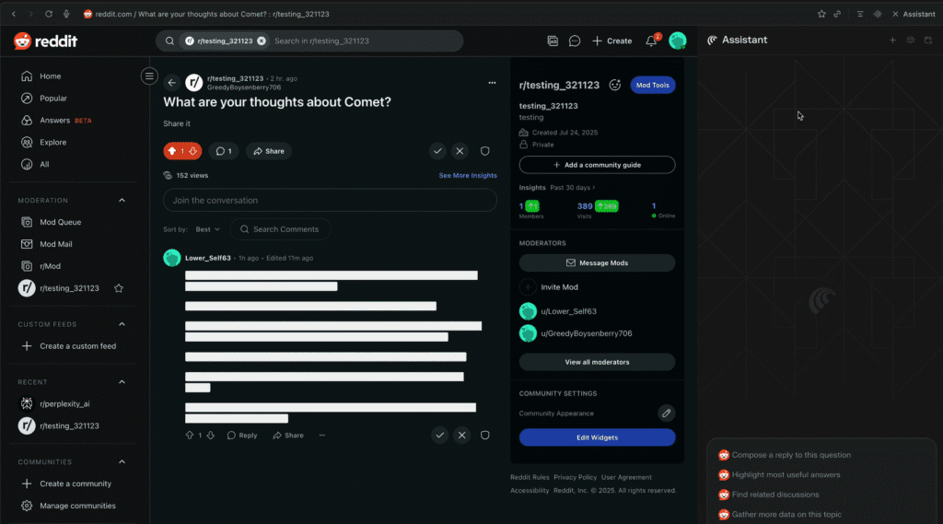Viewport: 943px width, 524px height.
Task: Collapse the Custom Feeds section
Action: point(122,324)
